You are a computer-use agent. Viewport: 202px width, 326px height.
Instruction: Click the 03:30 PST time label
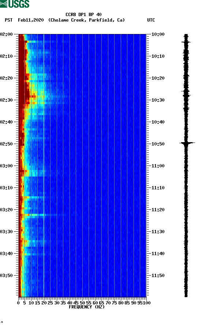pos(7,232)
